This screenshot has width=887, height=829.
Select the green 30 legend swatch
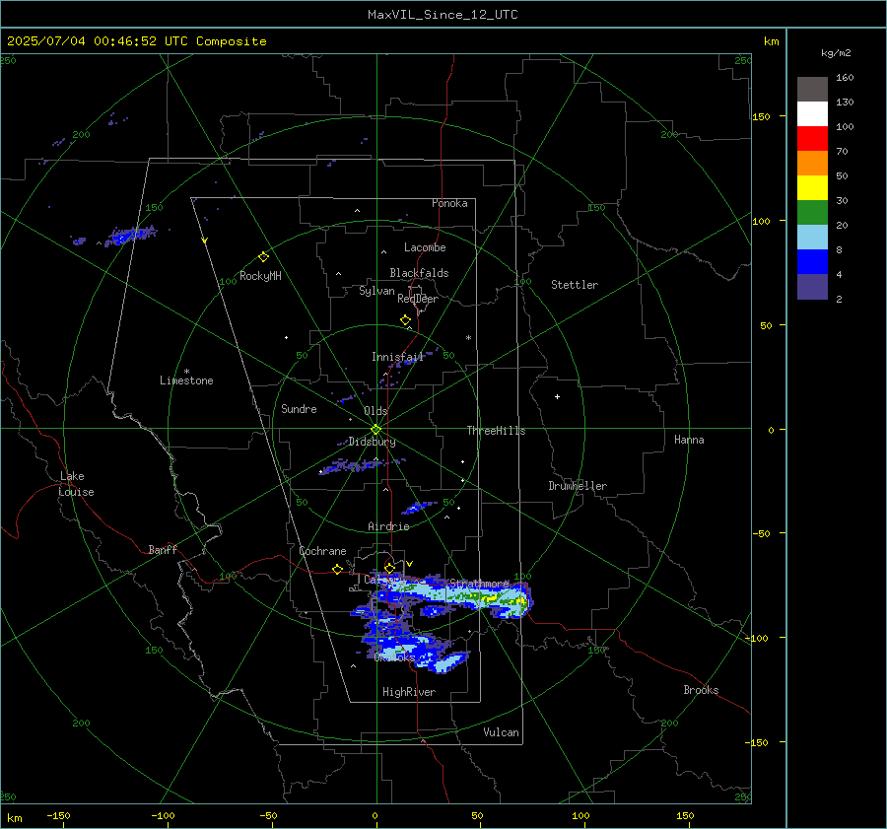click(812, 212)
